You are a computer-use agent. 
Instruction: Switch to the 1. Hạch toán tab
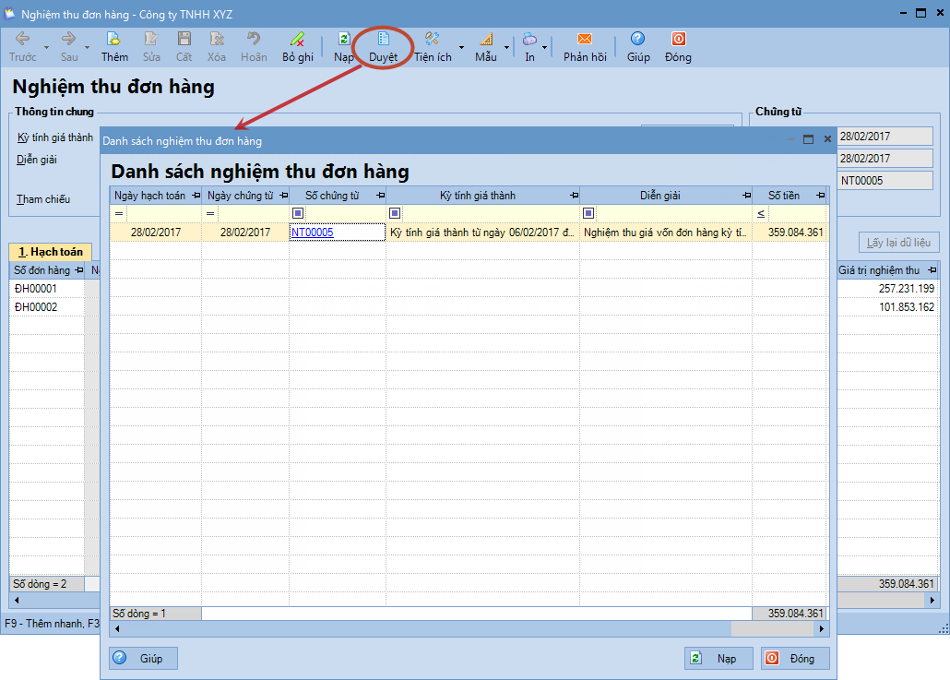[50, 252]
